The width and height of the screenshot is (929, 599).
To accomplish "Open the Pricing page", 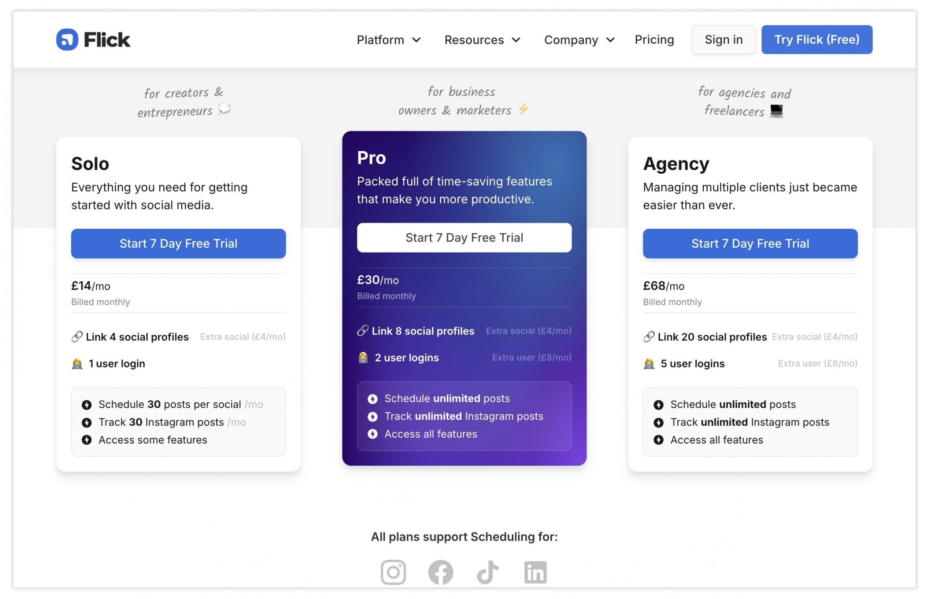I will coord(654,39).
